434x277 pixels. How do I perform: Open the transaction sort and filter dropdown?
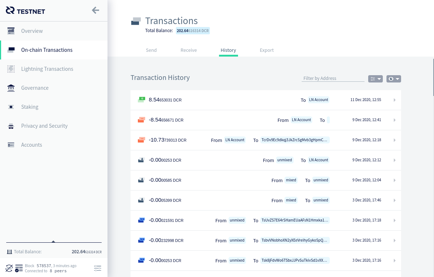tap(375, 79)
